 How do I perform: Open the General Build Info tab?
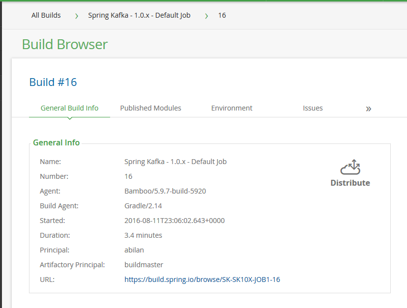click(x=70, y=108)
